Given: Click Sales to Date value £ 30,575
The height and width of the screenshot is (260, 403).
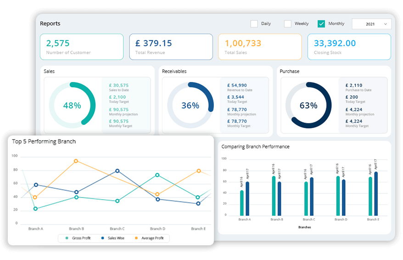Looking at the screenshot, I should (x=119, y=85).
